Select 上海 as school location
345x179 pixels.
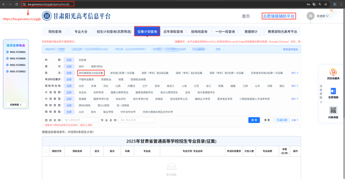click(x=184, y=86)
